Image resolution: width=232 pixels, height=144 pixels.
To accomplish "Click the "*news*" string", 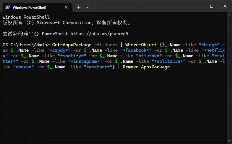I will pyautogui.click(x=24, y=67).
